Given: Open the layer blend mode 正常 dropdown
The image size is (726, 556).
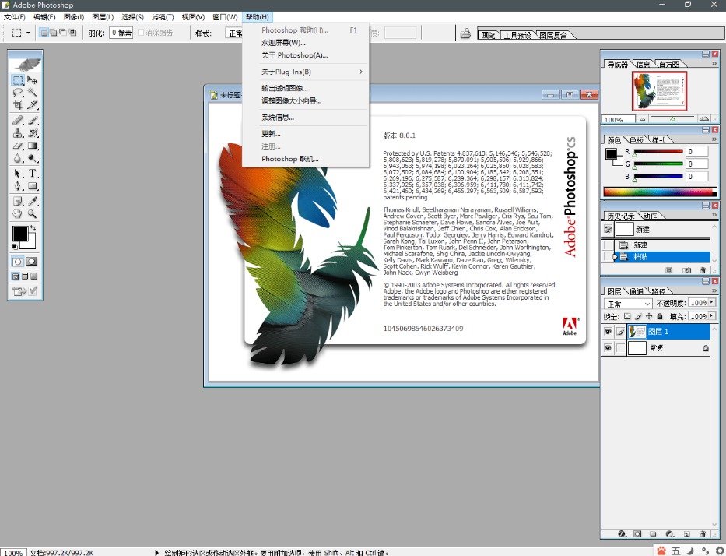Looking at the screenshot, I should (628, 303).
